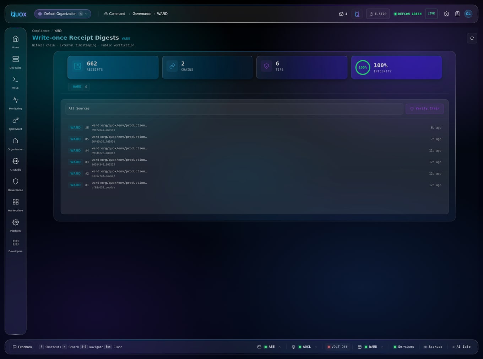Activate the E-STOP button
Image resolution: width=483 pixels, height=359 pixels.
[x=378, y=14]
